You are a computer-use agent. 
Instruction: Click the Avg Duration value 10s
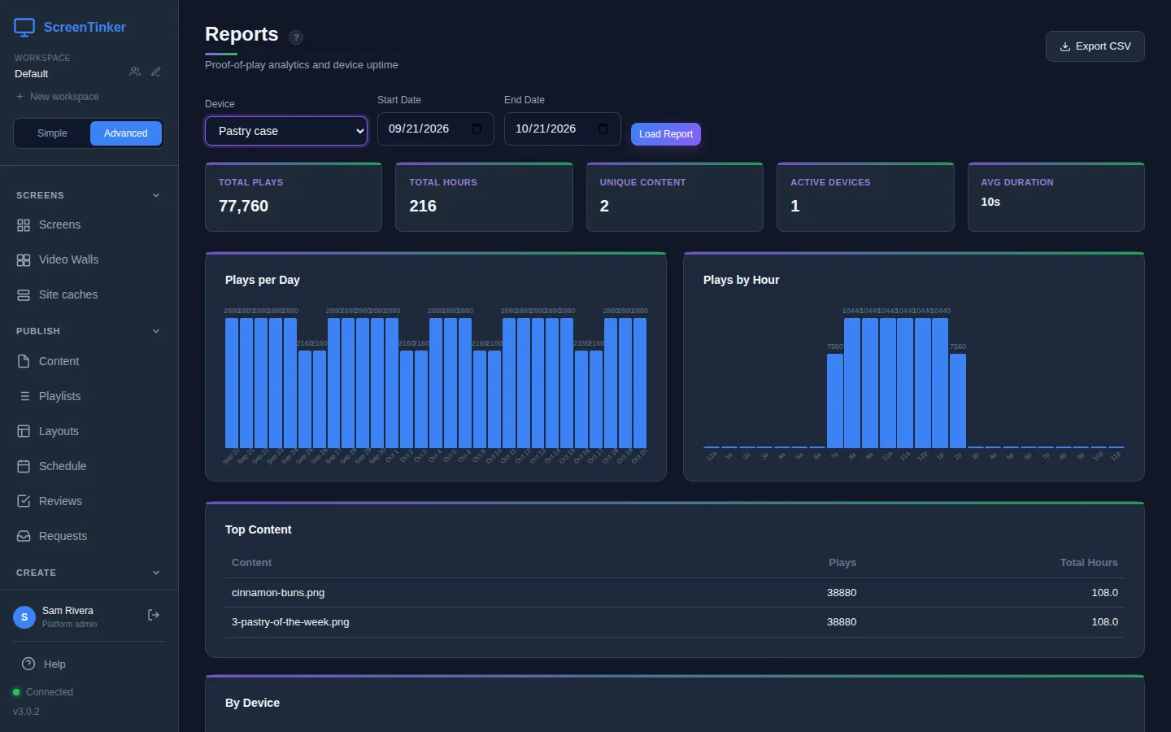click(x=990, y=202)
